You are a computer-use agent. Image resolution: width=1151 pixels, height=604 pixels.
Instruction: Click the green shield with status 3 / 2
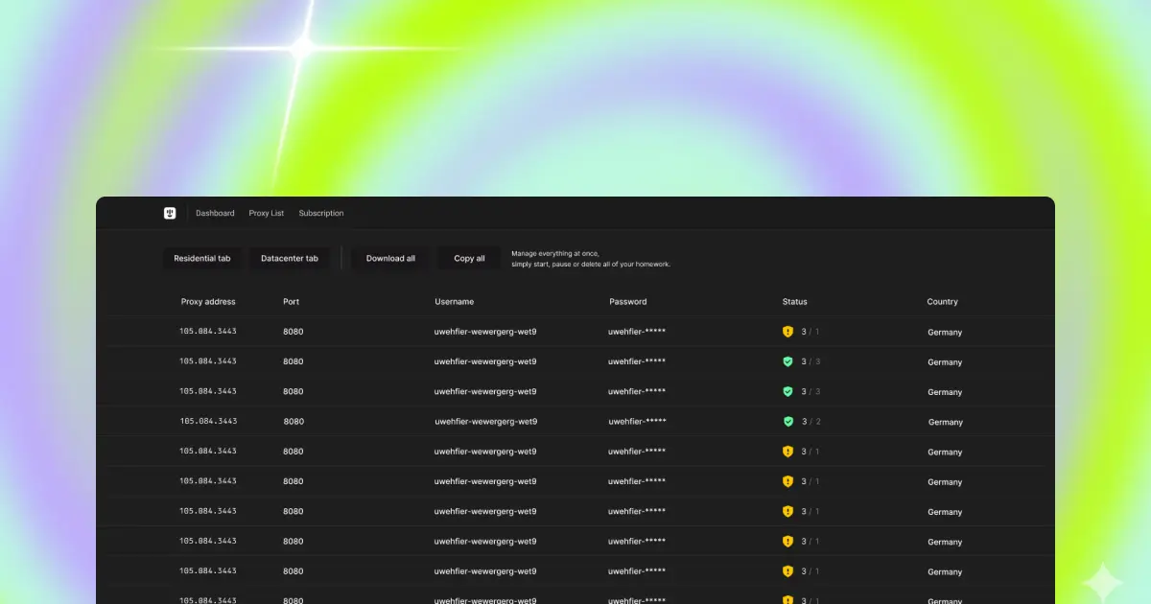pos(788,421)
